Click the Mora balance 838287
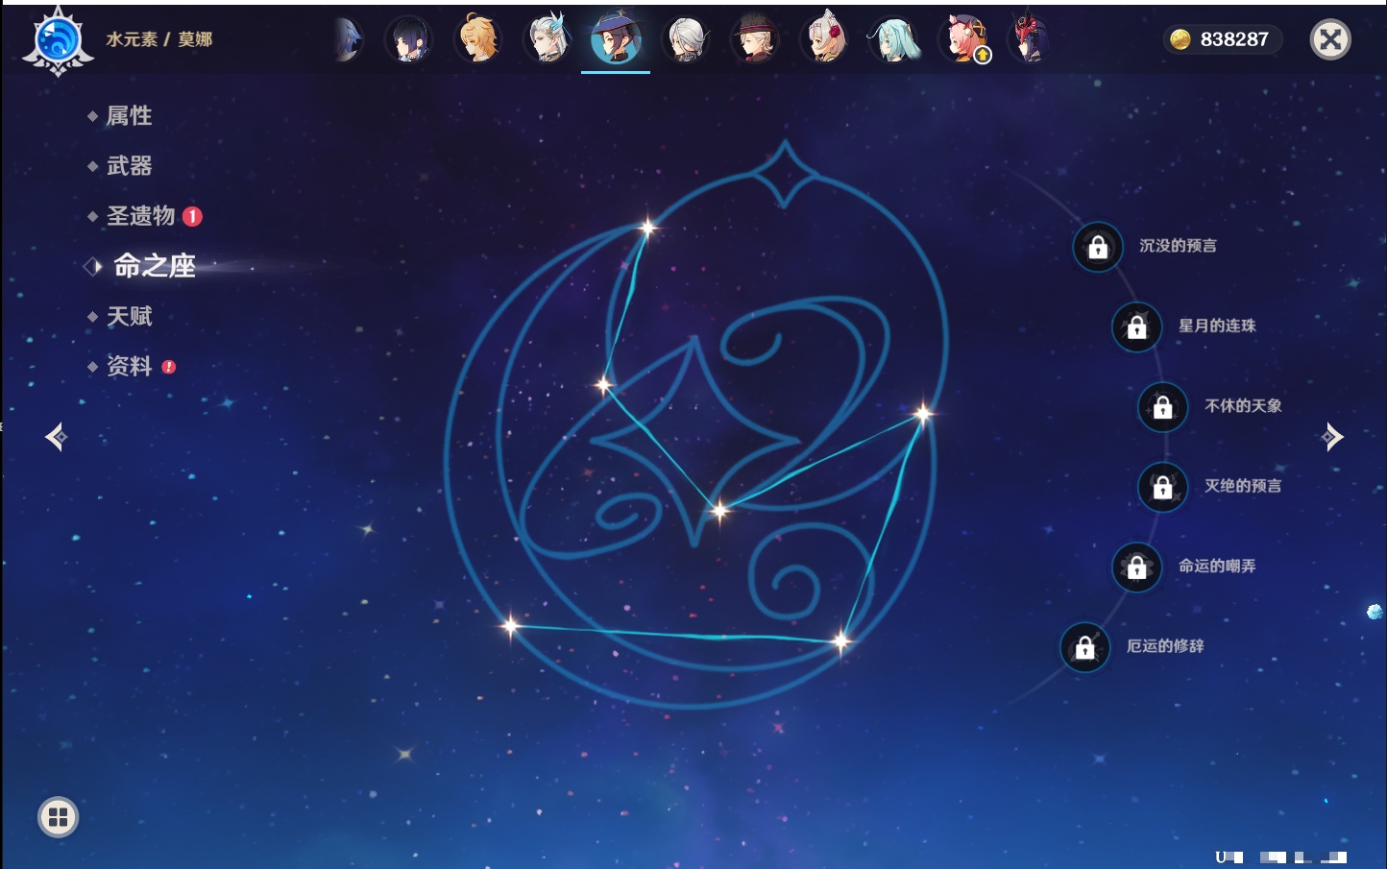1387x869 pixels. (x=1234, y=39)
